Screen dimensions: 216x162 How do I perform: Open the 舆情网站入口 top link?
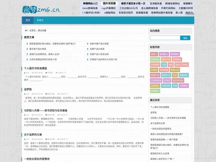[x=90, y=4]
